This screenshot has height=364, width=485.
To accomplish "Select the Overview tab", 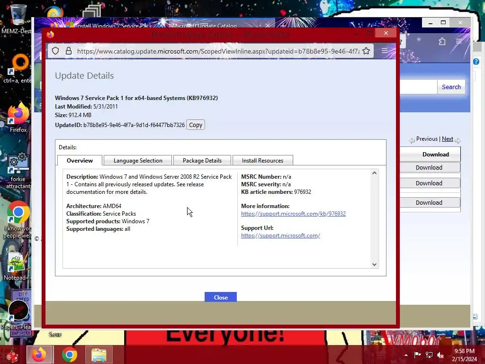I will 80,160.
